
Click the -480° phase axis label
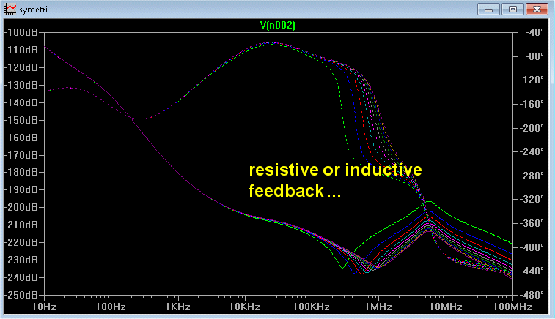532,295
